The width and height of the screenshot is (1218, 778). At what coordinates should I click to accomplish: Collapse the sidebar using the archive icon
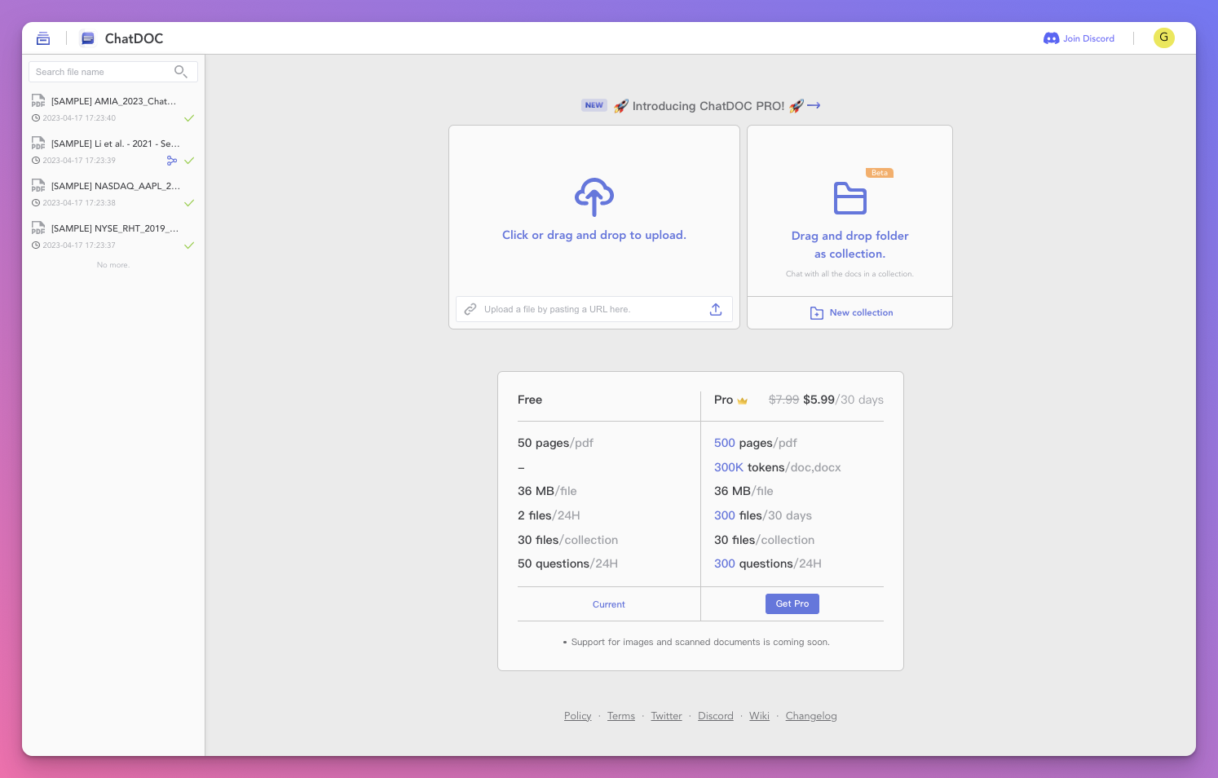pos(43,38)
